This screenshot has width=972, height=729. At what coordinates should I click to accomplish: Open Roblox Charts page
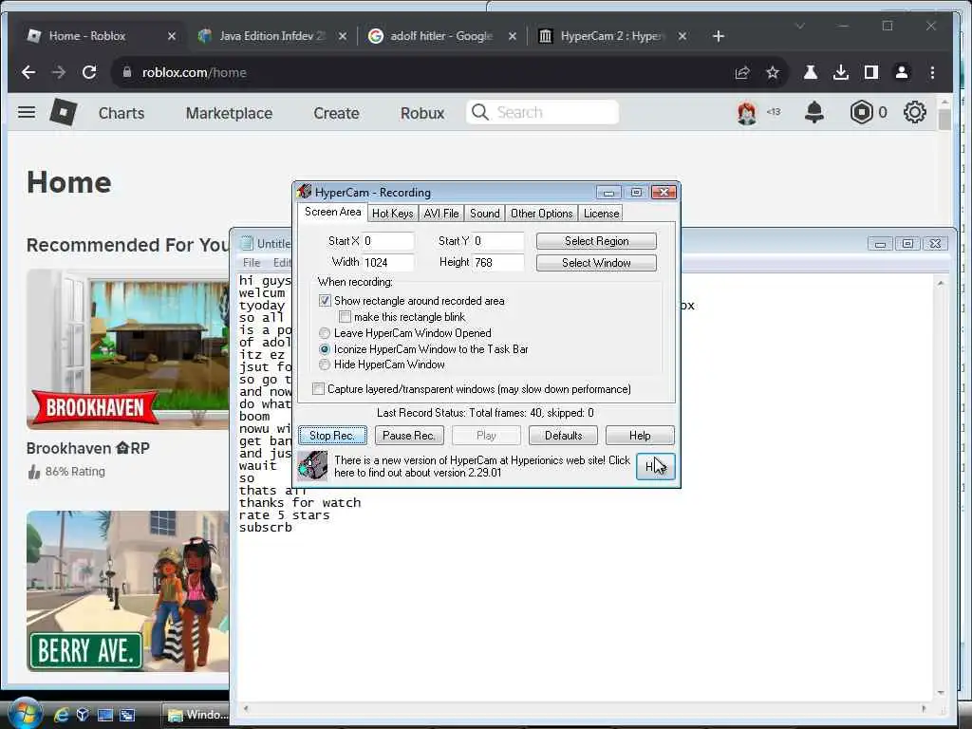pyautogui.click(x=121, y=113)
